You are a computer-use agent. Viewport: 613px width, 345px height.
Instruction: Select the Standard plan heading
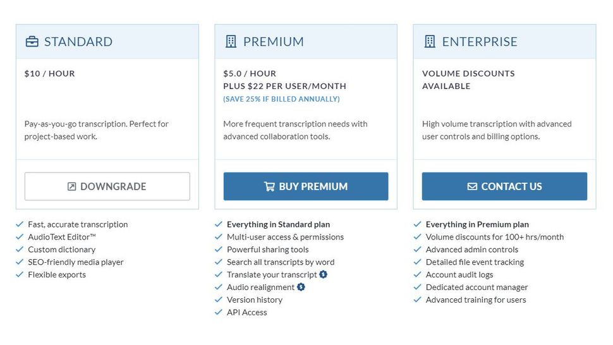78,42
